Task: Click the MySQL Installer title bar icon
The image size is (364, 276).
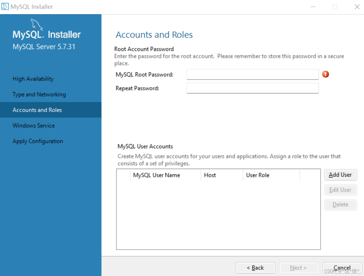Action: [x=5, y=7]
